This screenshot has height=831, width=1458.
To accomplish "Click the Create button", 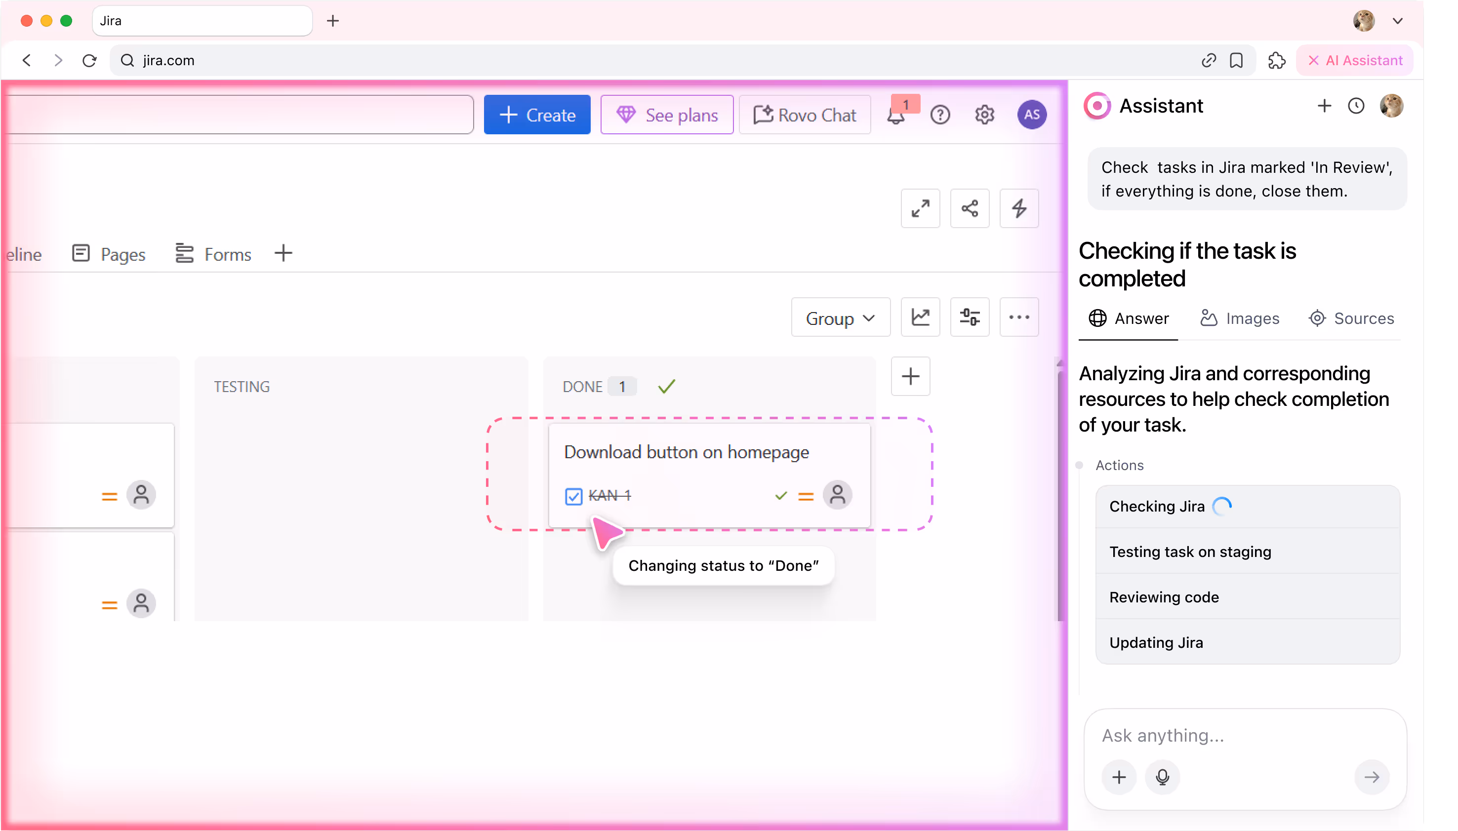I will pos(536,115).
